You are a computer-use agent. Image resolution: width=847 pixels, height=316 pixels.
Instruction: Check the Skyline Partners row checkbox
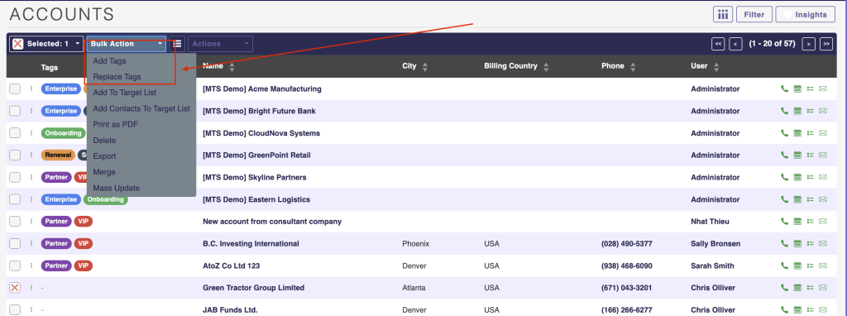(15, 177)
